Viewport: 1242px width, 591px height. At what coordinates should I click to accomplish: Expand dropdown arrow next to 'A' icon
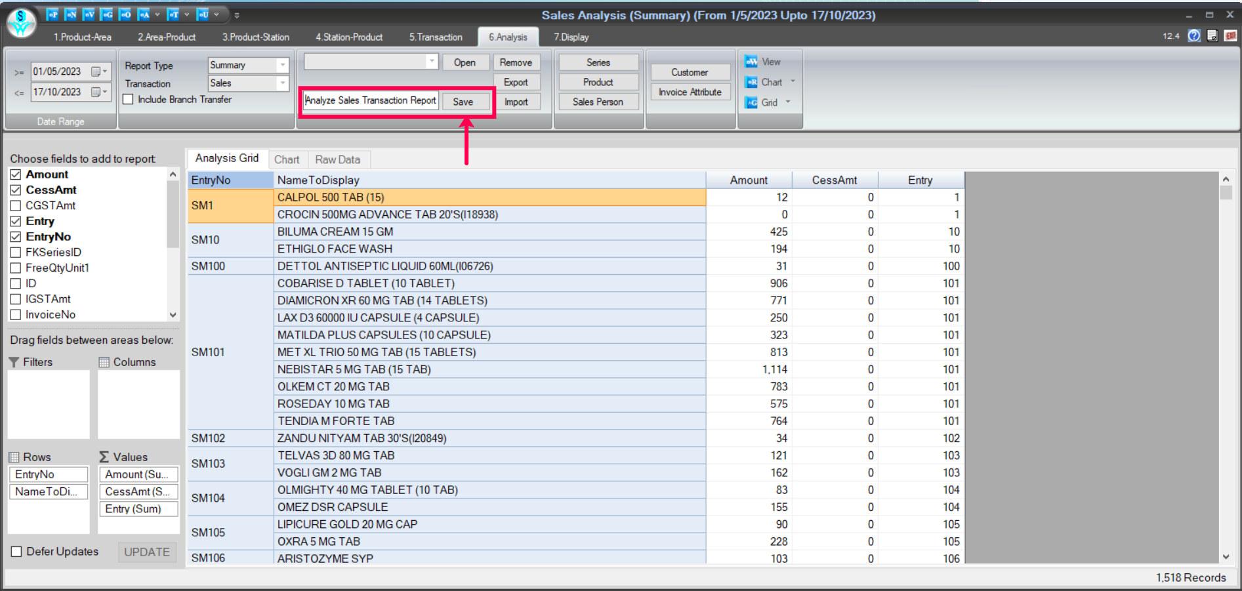(157, 14)
